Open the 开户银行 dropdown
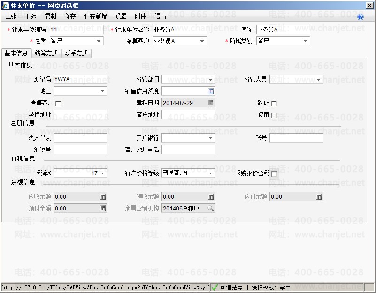 click(210, 138)
